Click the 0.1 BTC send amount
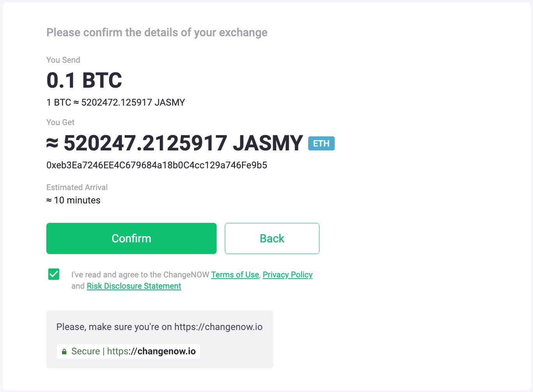This screenshot has width=533, height=392. (84, 80)
